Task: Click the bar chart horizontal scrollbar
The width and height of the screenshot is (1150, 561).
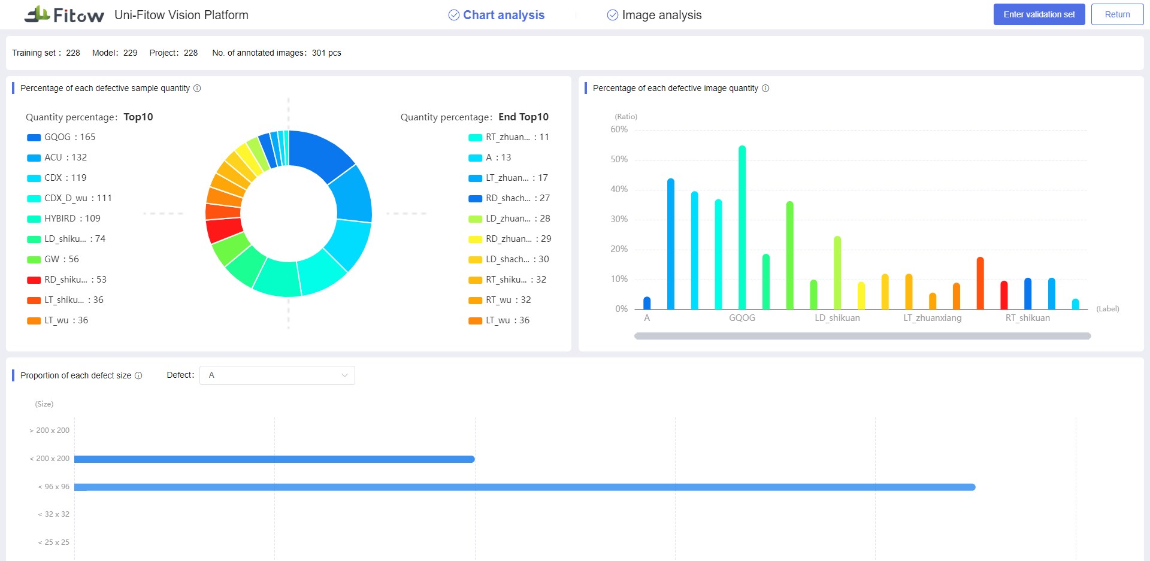Action: (x=862, y=336)
